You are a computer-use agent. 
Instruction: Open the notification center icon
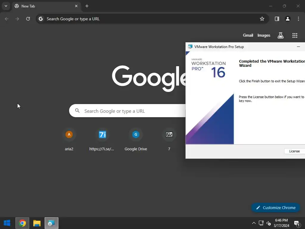click(297, 223)
